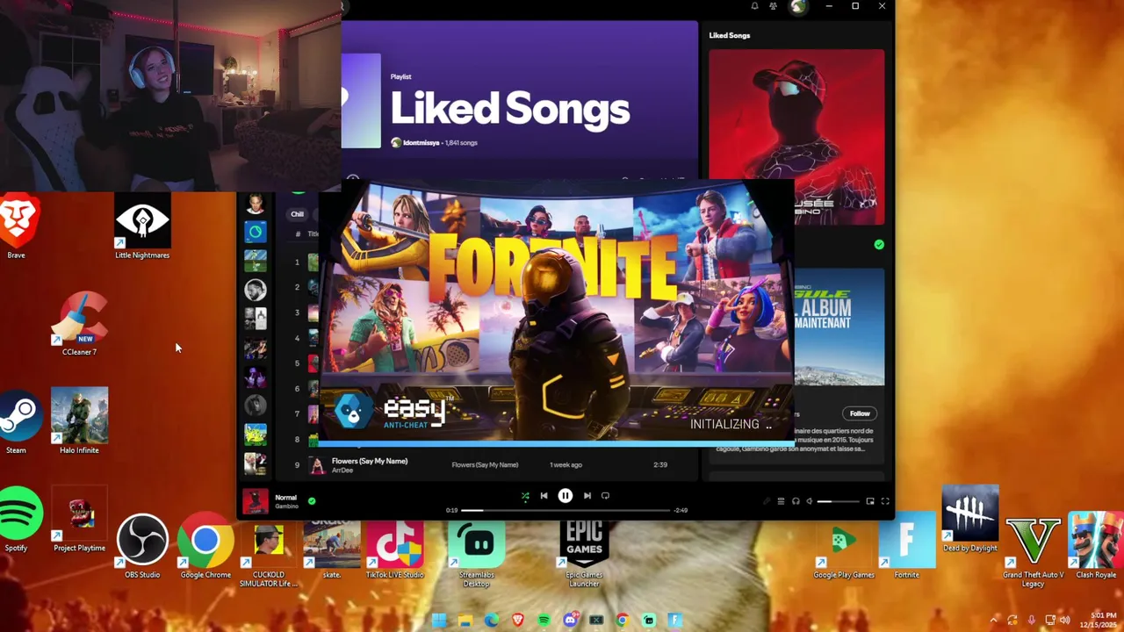Toggle shuffle in Spotify player
1124x632 pixels.
coord(525,496)
